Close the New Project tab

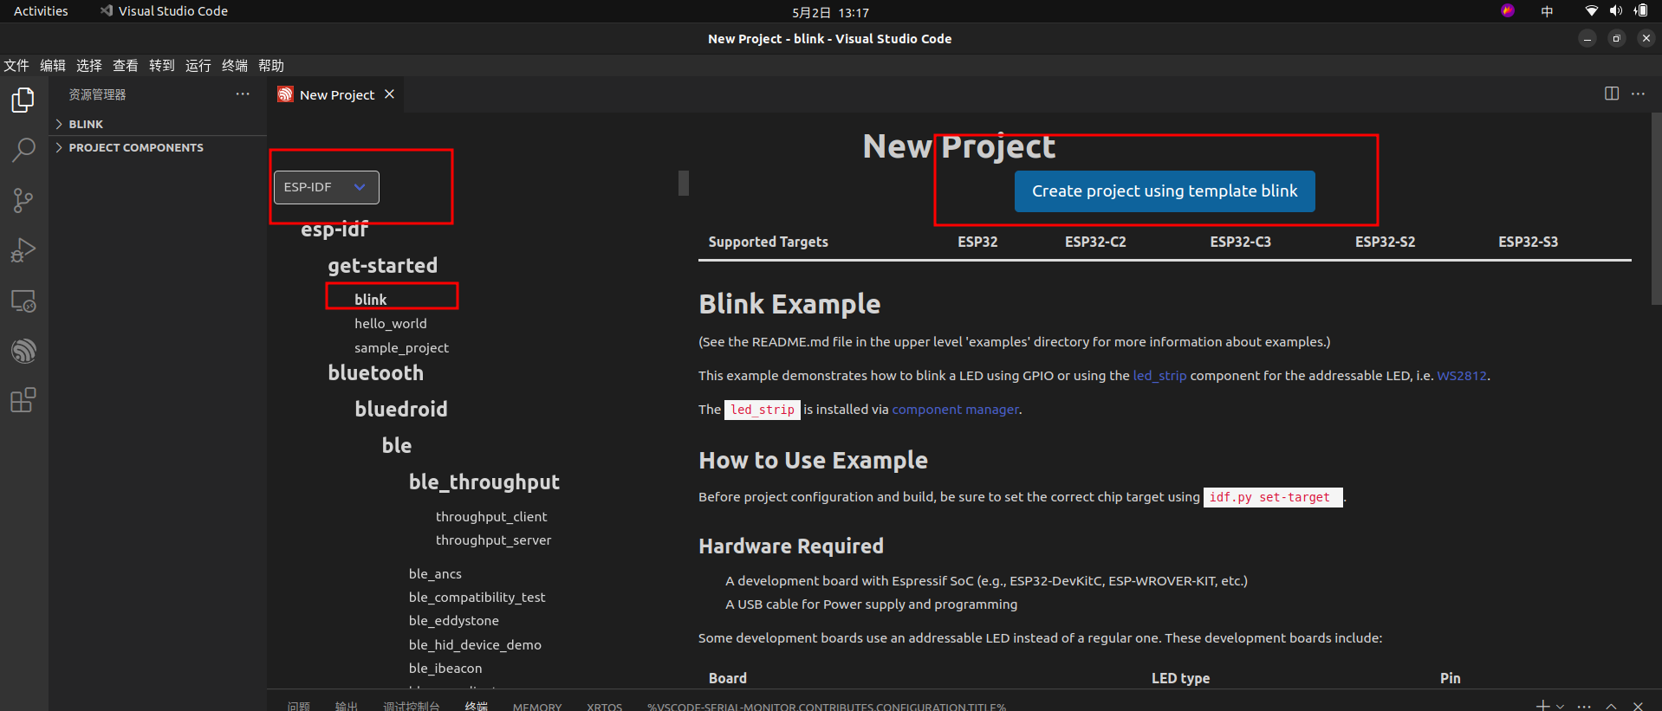[390, 94]
